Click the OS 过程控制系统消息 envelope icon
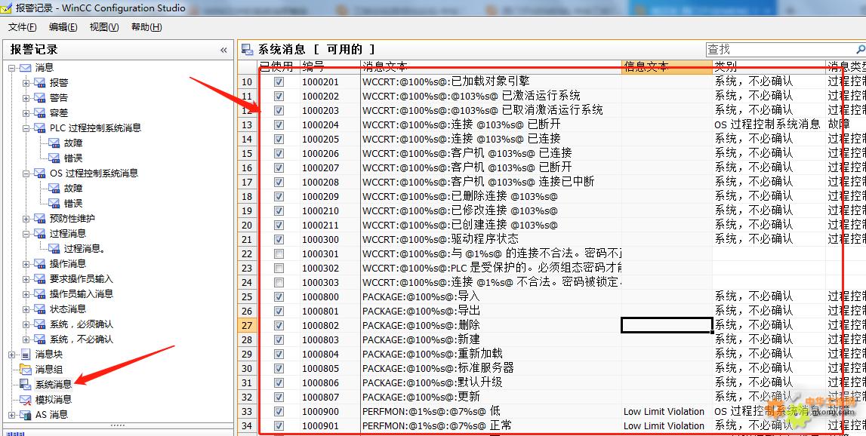The height and width of the screenshot is (436, 866). (x=39, y=173)
